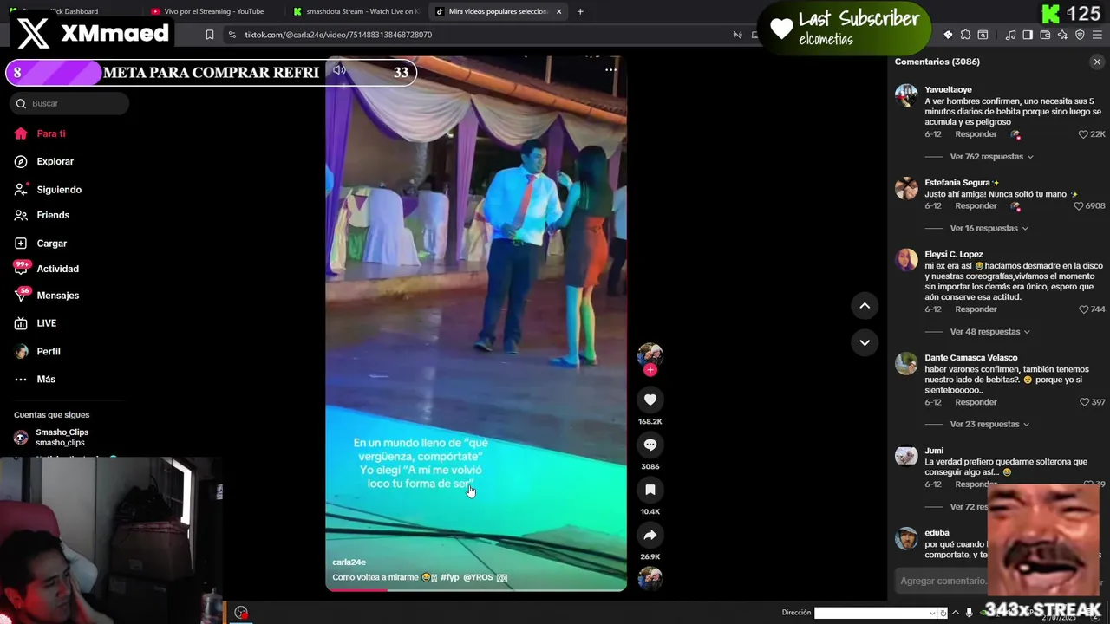The image size is (1110, 624).
Task: Open the Smasho_Clips followed account
Action: 62,437
